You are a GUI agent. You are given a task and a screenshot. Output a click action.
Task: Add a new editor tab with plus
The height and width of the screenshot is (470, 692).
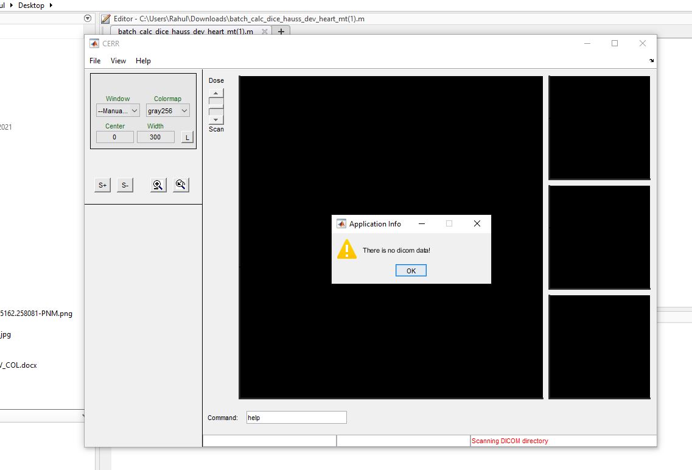click(x=281, y=31)
